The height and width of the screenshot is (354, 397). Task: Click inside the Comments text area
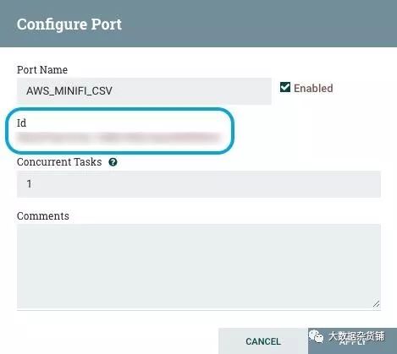click(199, 266)
